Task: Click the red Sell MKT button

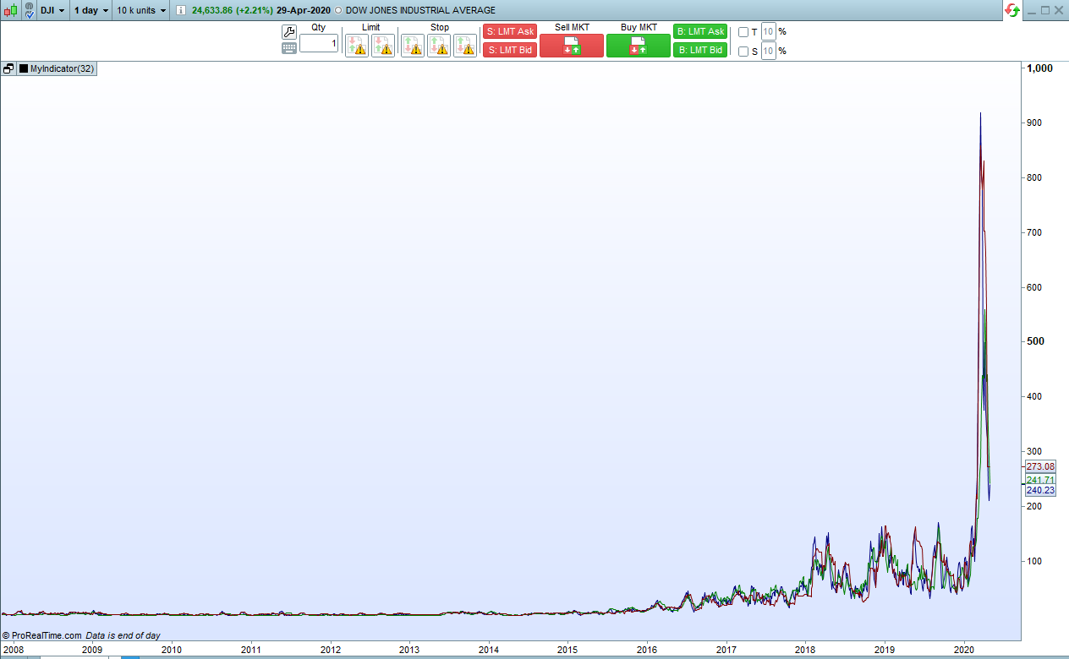Action: tap(572, 46)
